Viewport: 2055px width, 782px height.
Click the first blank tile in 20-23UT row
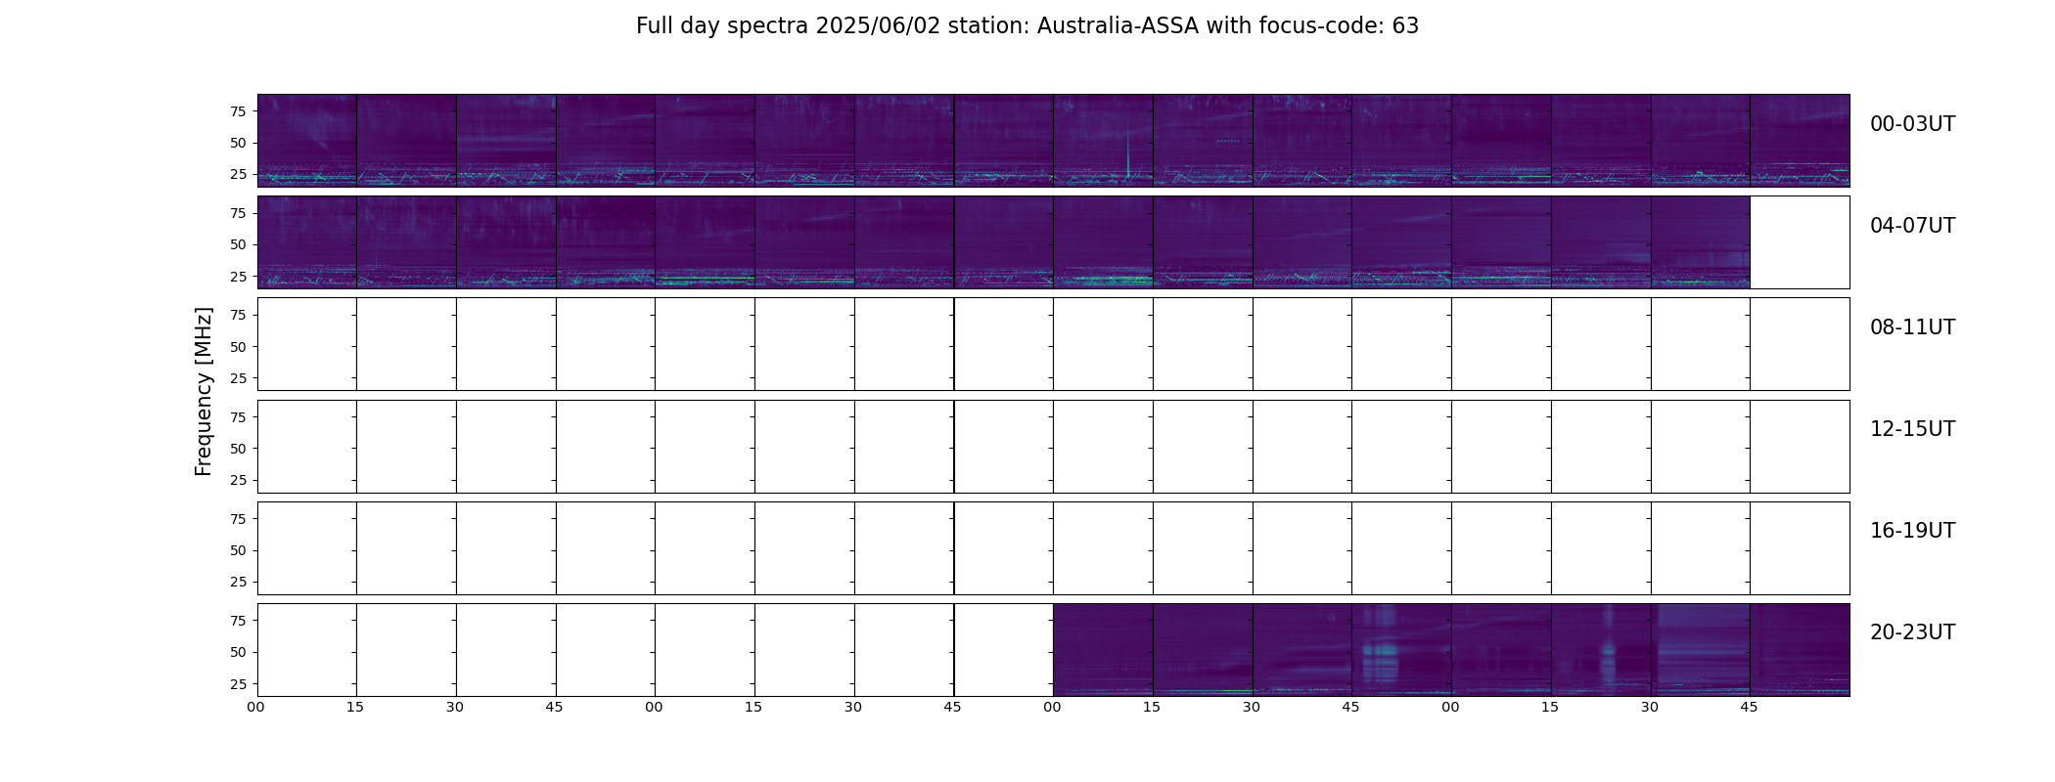coord(307,649)
